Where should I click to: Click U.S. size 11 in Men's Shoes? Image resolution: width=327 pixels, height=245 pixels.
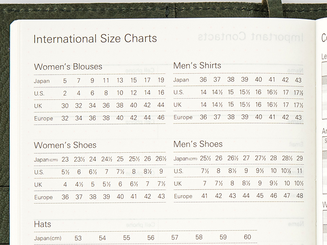[x=300, y=171]
